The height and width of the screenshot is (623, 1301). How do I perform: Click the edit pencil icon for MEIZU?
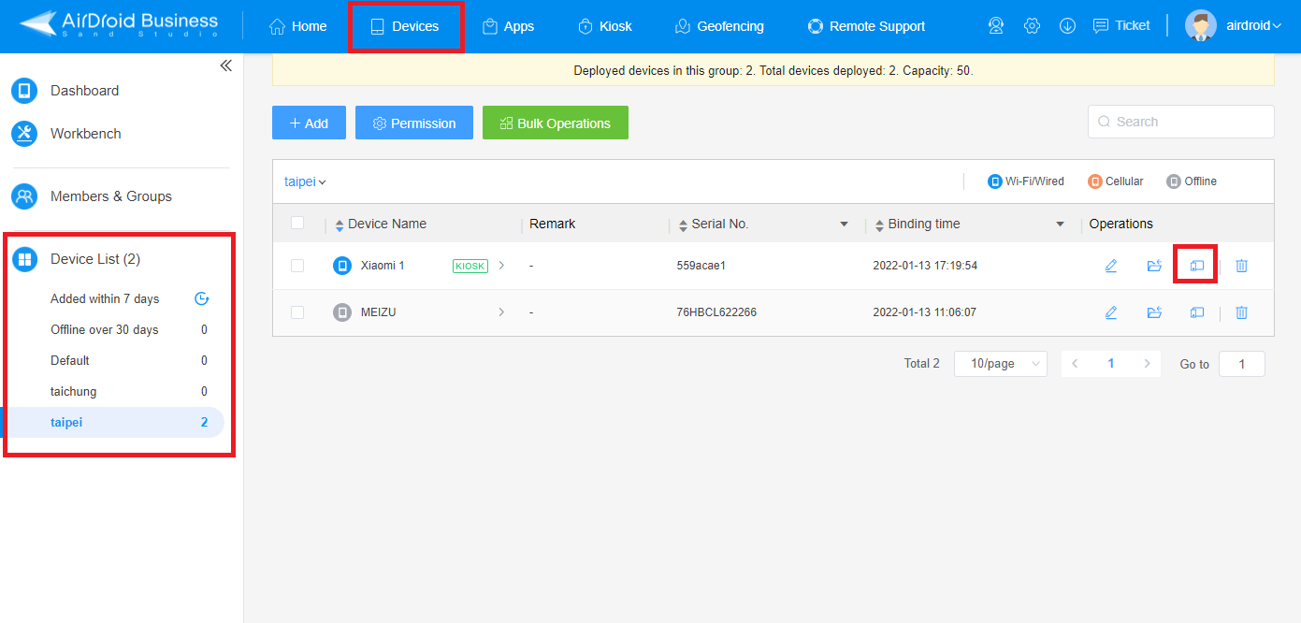1111,312
